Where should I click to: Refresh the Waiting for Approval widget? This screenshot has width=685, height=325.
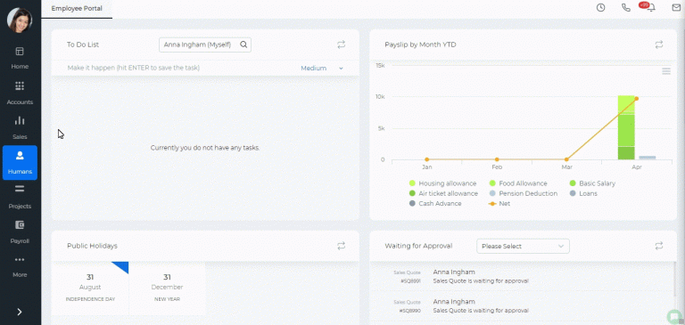tap(659, 246)
